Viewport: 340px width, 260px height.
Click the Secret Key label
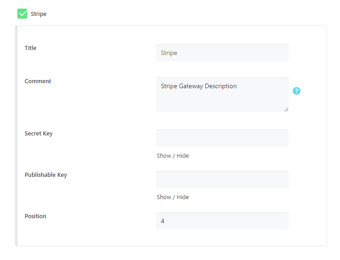coord(39,134)
